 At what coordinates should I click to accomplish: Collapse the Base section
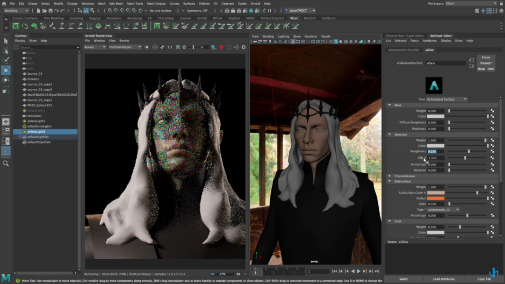pos(390,105)
